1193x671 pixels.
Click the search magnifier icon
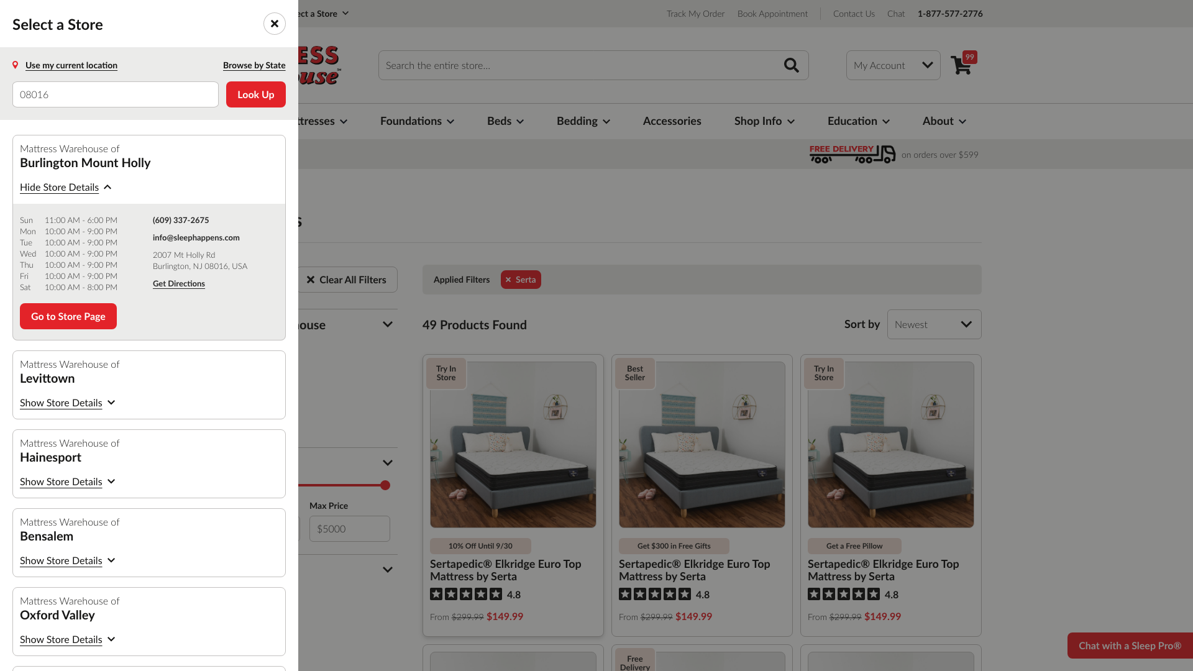pyautogui.click(x=791, y=65)
